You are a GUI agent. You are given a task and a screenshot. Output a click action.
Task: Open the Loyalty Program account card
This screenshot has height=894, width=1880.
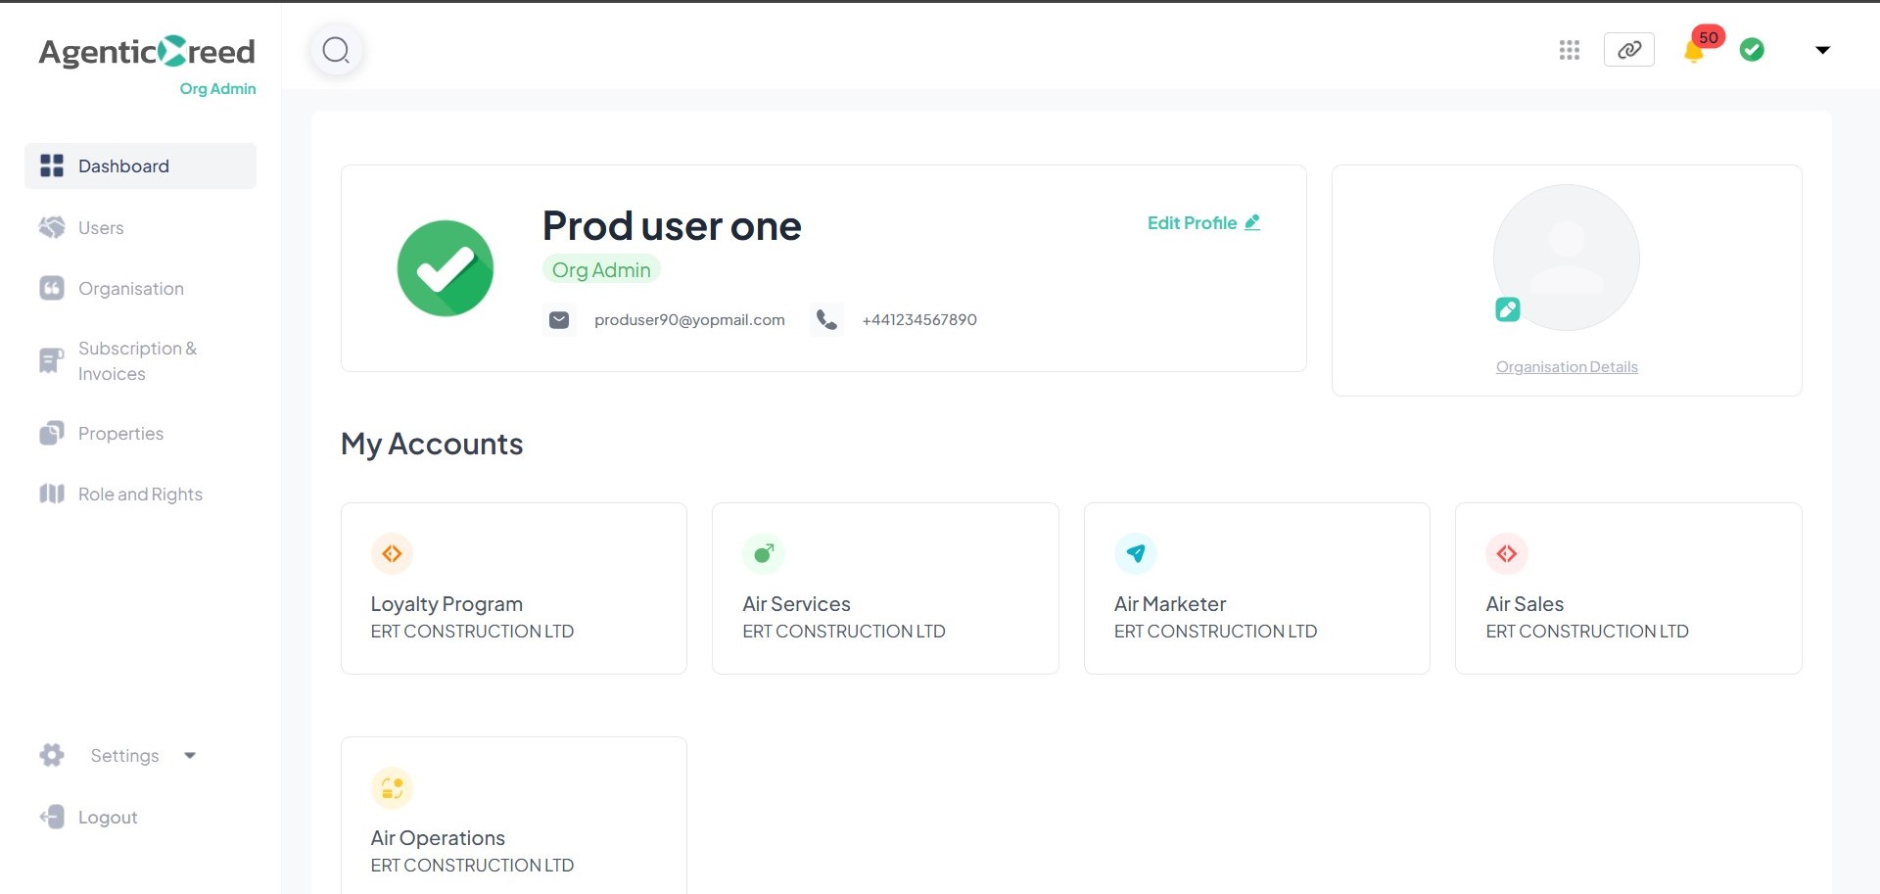(514, 588)
